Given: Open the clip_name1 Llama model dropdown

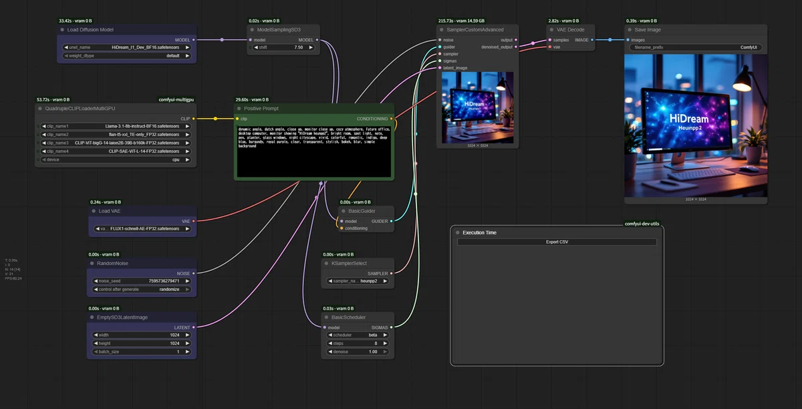Looking at the screenshot, I should [116, 126].
